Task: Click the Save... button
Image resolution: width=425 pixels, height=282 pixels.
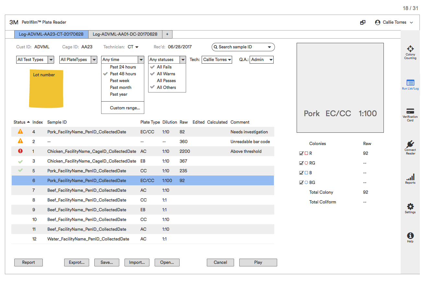Action: pos(107,263)
